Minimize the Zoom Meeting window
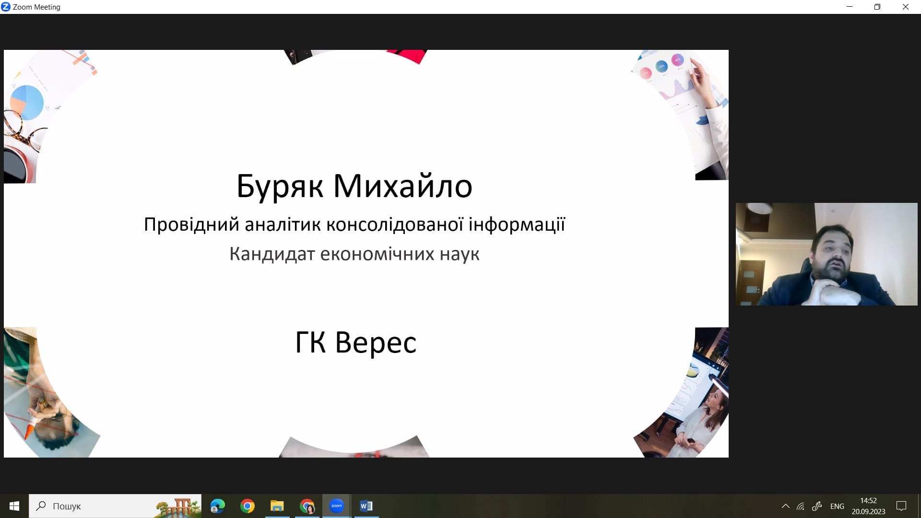921x518 pixels. (850, 7)
